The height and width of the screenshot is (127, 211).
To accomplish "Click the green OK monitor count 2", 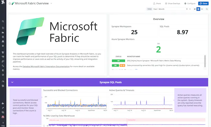I will coord(158,49).
